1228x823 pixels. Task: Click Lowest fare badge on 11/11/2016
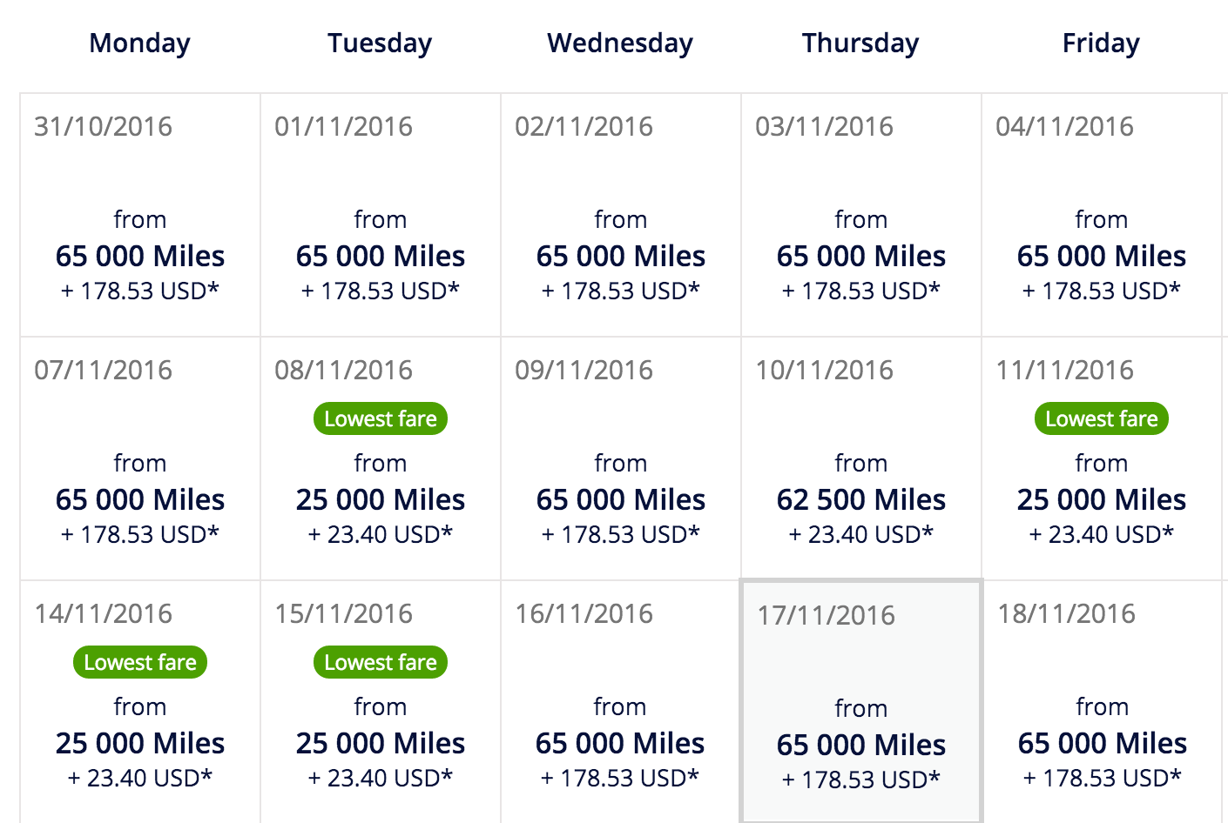coord(1102,418)
